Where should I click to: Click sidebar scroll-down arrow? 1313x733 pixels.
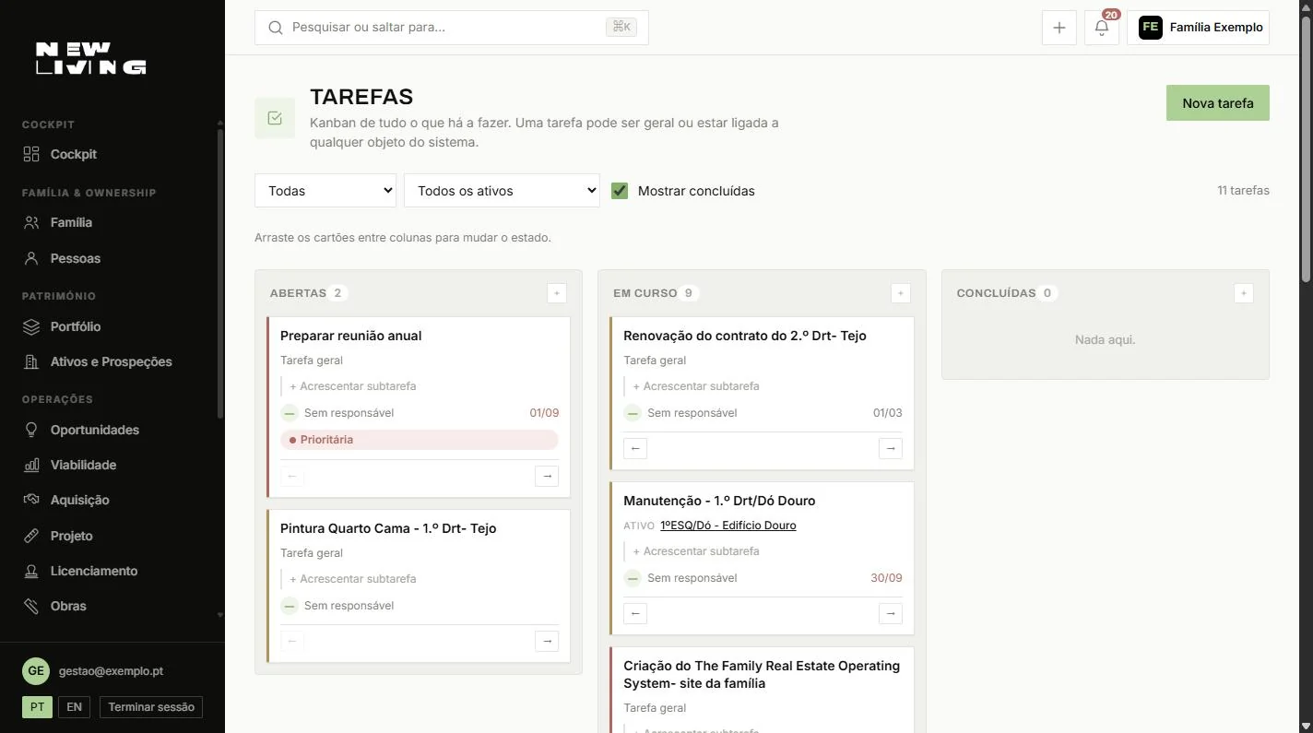click(219, 614)
